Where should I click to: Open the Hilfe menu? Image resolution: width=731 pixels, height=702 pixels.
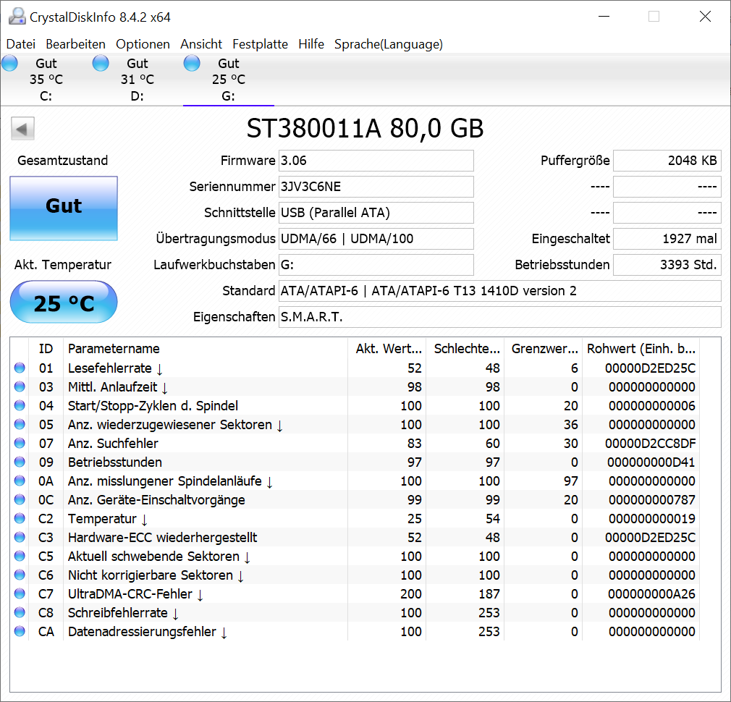point(311,44)
